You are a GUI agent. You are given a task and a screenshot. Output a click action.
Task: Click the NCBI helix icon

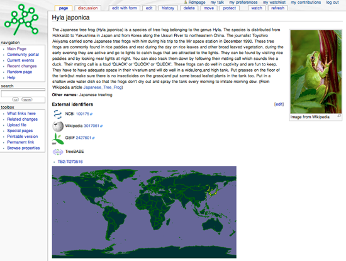(x=58, y=114)
